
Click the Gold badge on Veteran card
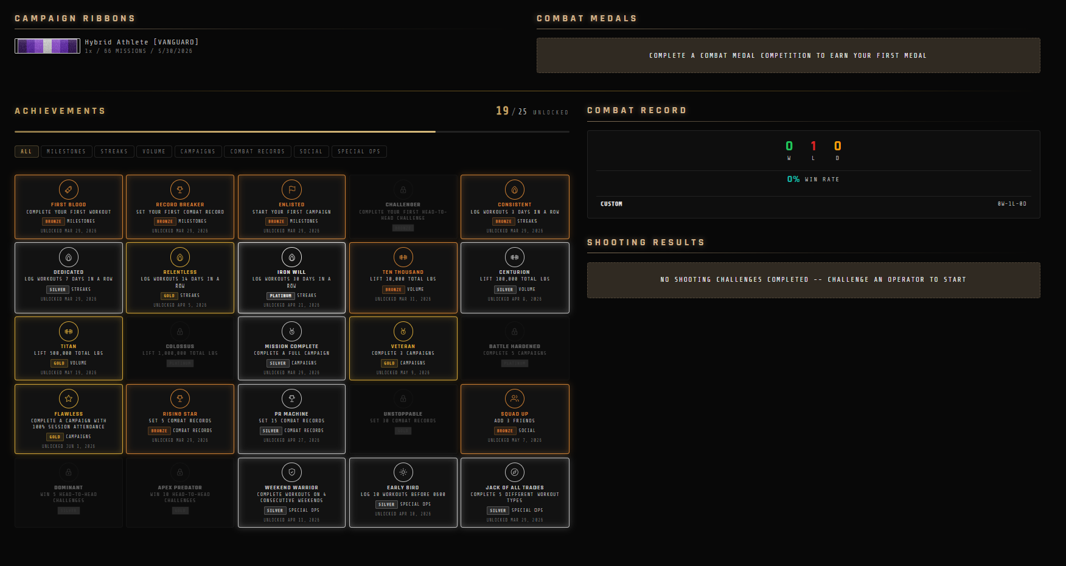point(389,363)
